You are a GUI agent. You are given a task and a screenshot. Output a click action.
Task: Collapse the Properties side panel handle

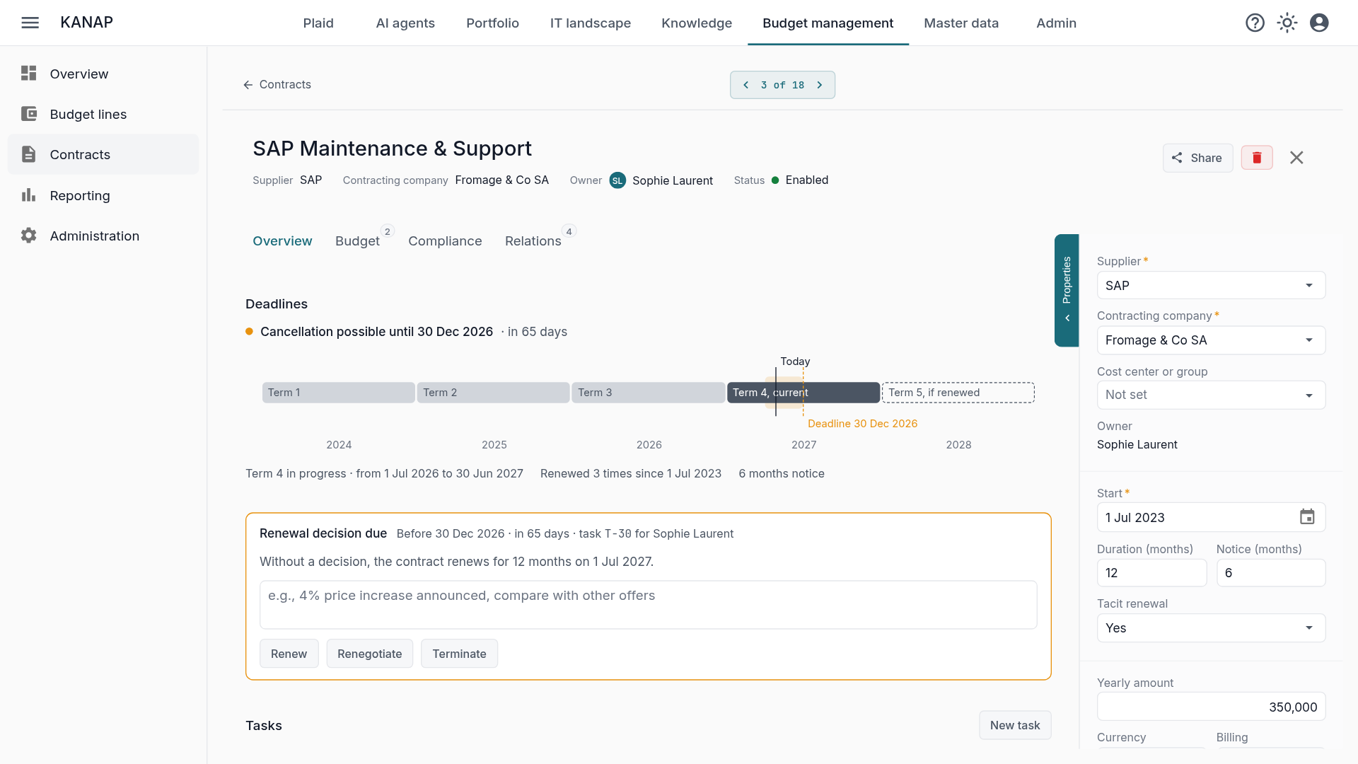[1067, 290]
